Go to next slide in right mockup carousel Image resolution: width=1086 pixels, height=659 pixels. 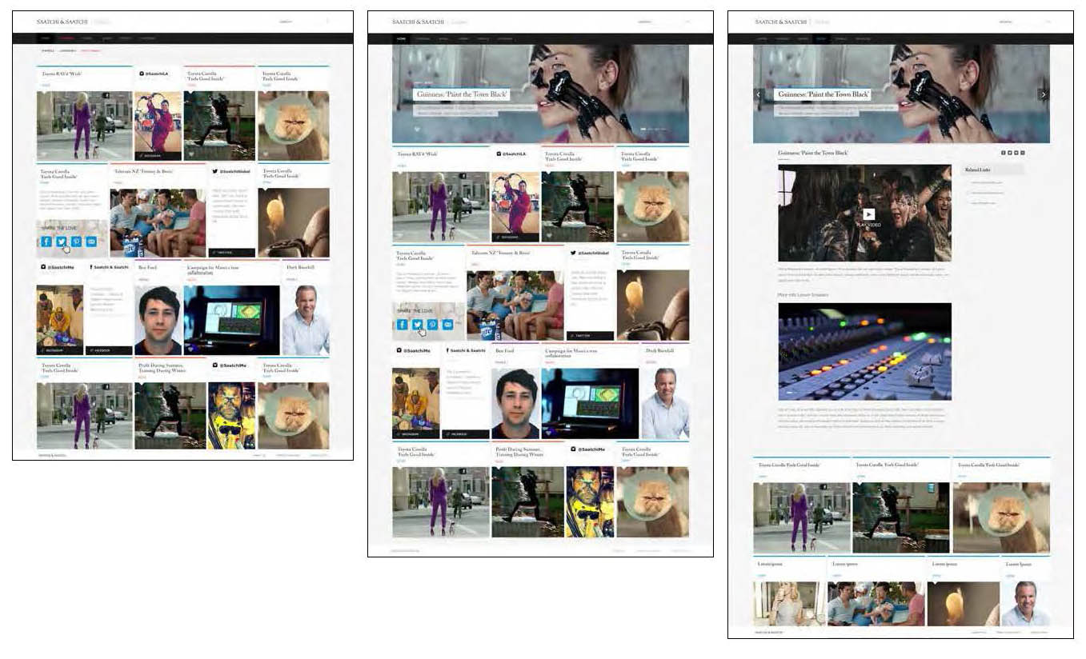[1044, 94]
